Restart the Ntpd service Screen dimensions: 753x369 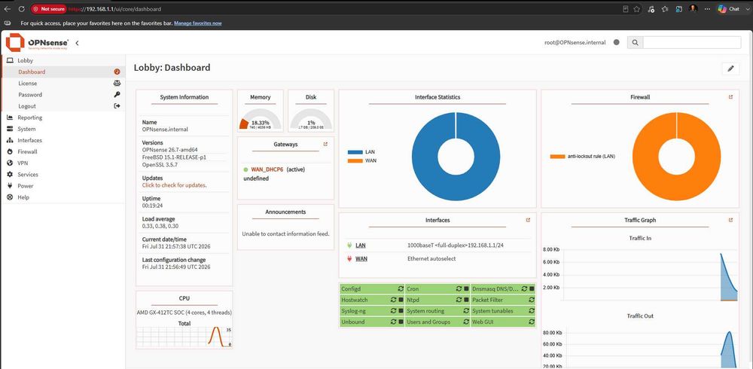click(x=459, y=300)
